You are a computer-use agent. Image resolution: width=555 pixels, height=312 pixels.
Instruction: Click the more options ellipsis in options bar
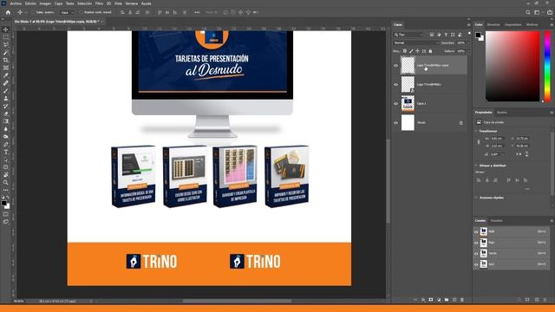pos(197,12)
